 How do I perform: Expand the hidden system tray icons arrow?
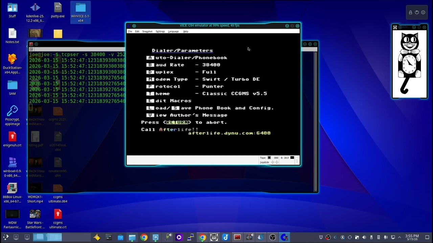pos(400,237)
